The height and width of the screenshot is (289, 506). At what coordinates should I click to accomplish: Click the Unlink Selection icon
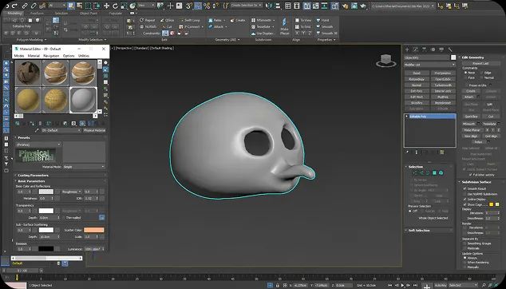tap(34, 6)
